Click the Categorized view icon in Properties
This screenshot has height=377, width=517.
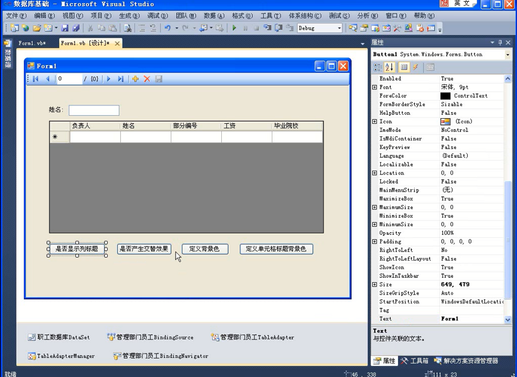[x=378, y=67]
